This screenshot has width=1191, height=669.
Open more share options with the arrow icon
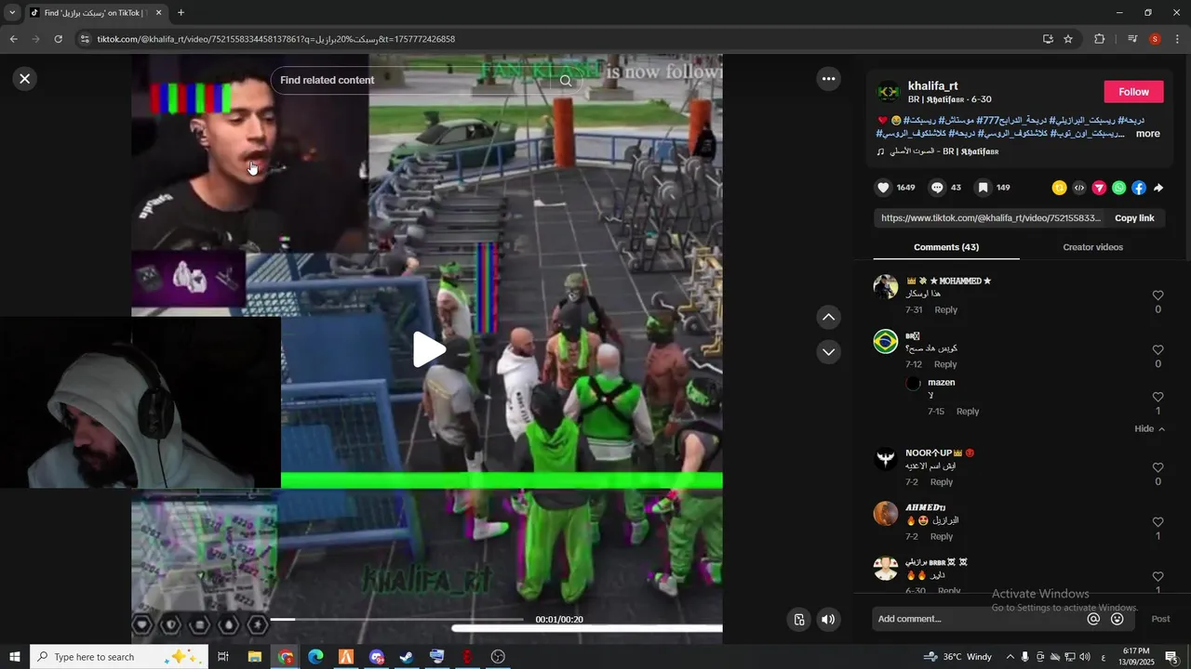[x=1158, y=188]
